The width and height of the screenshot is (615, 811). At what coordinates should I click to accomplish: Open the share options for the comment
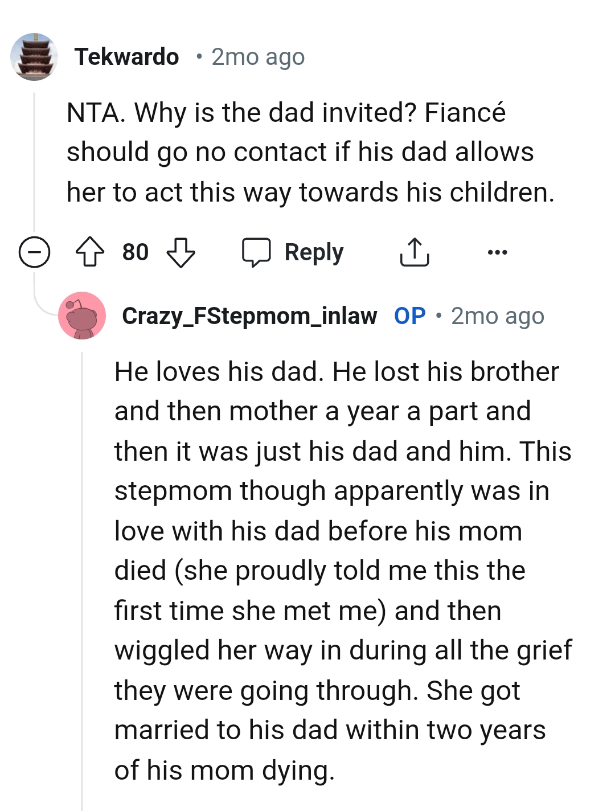(x=414, y=252)
